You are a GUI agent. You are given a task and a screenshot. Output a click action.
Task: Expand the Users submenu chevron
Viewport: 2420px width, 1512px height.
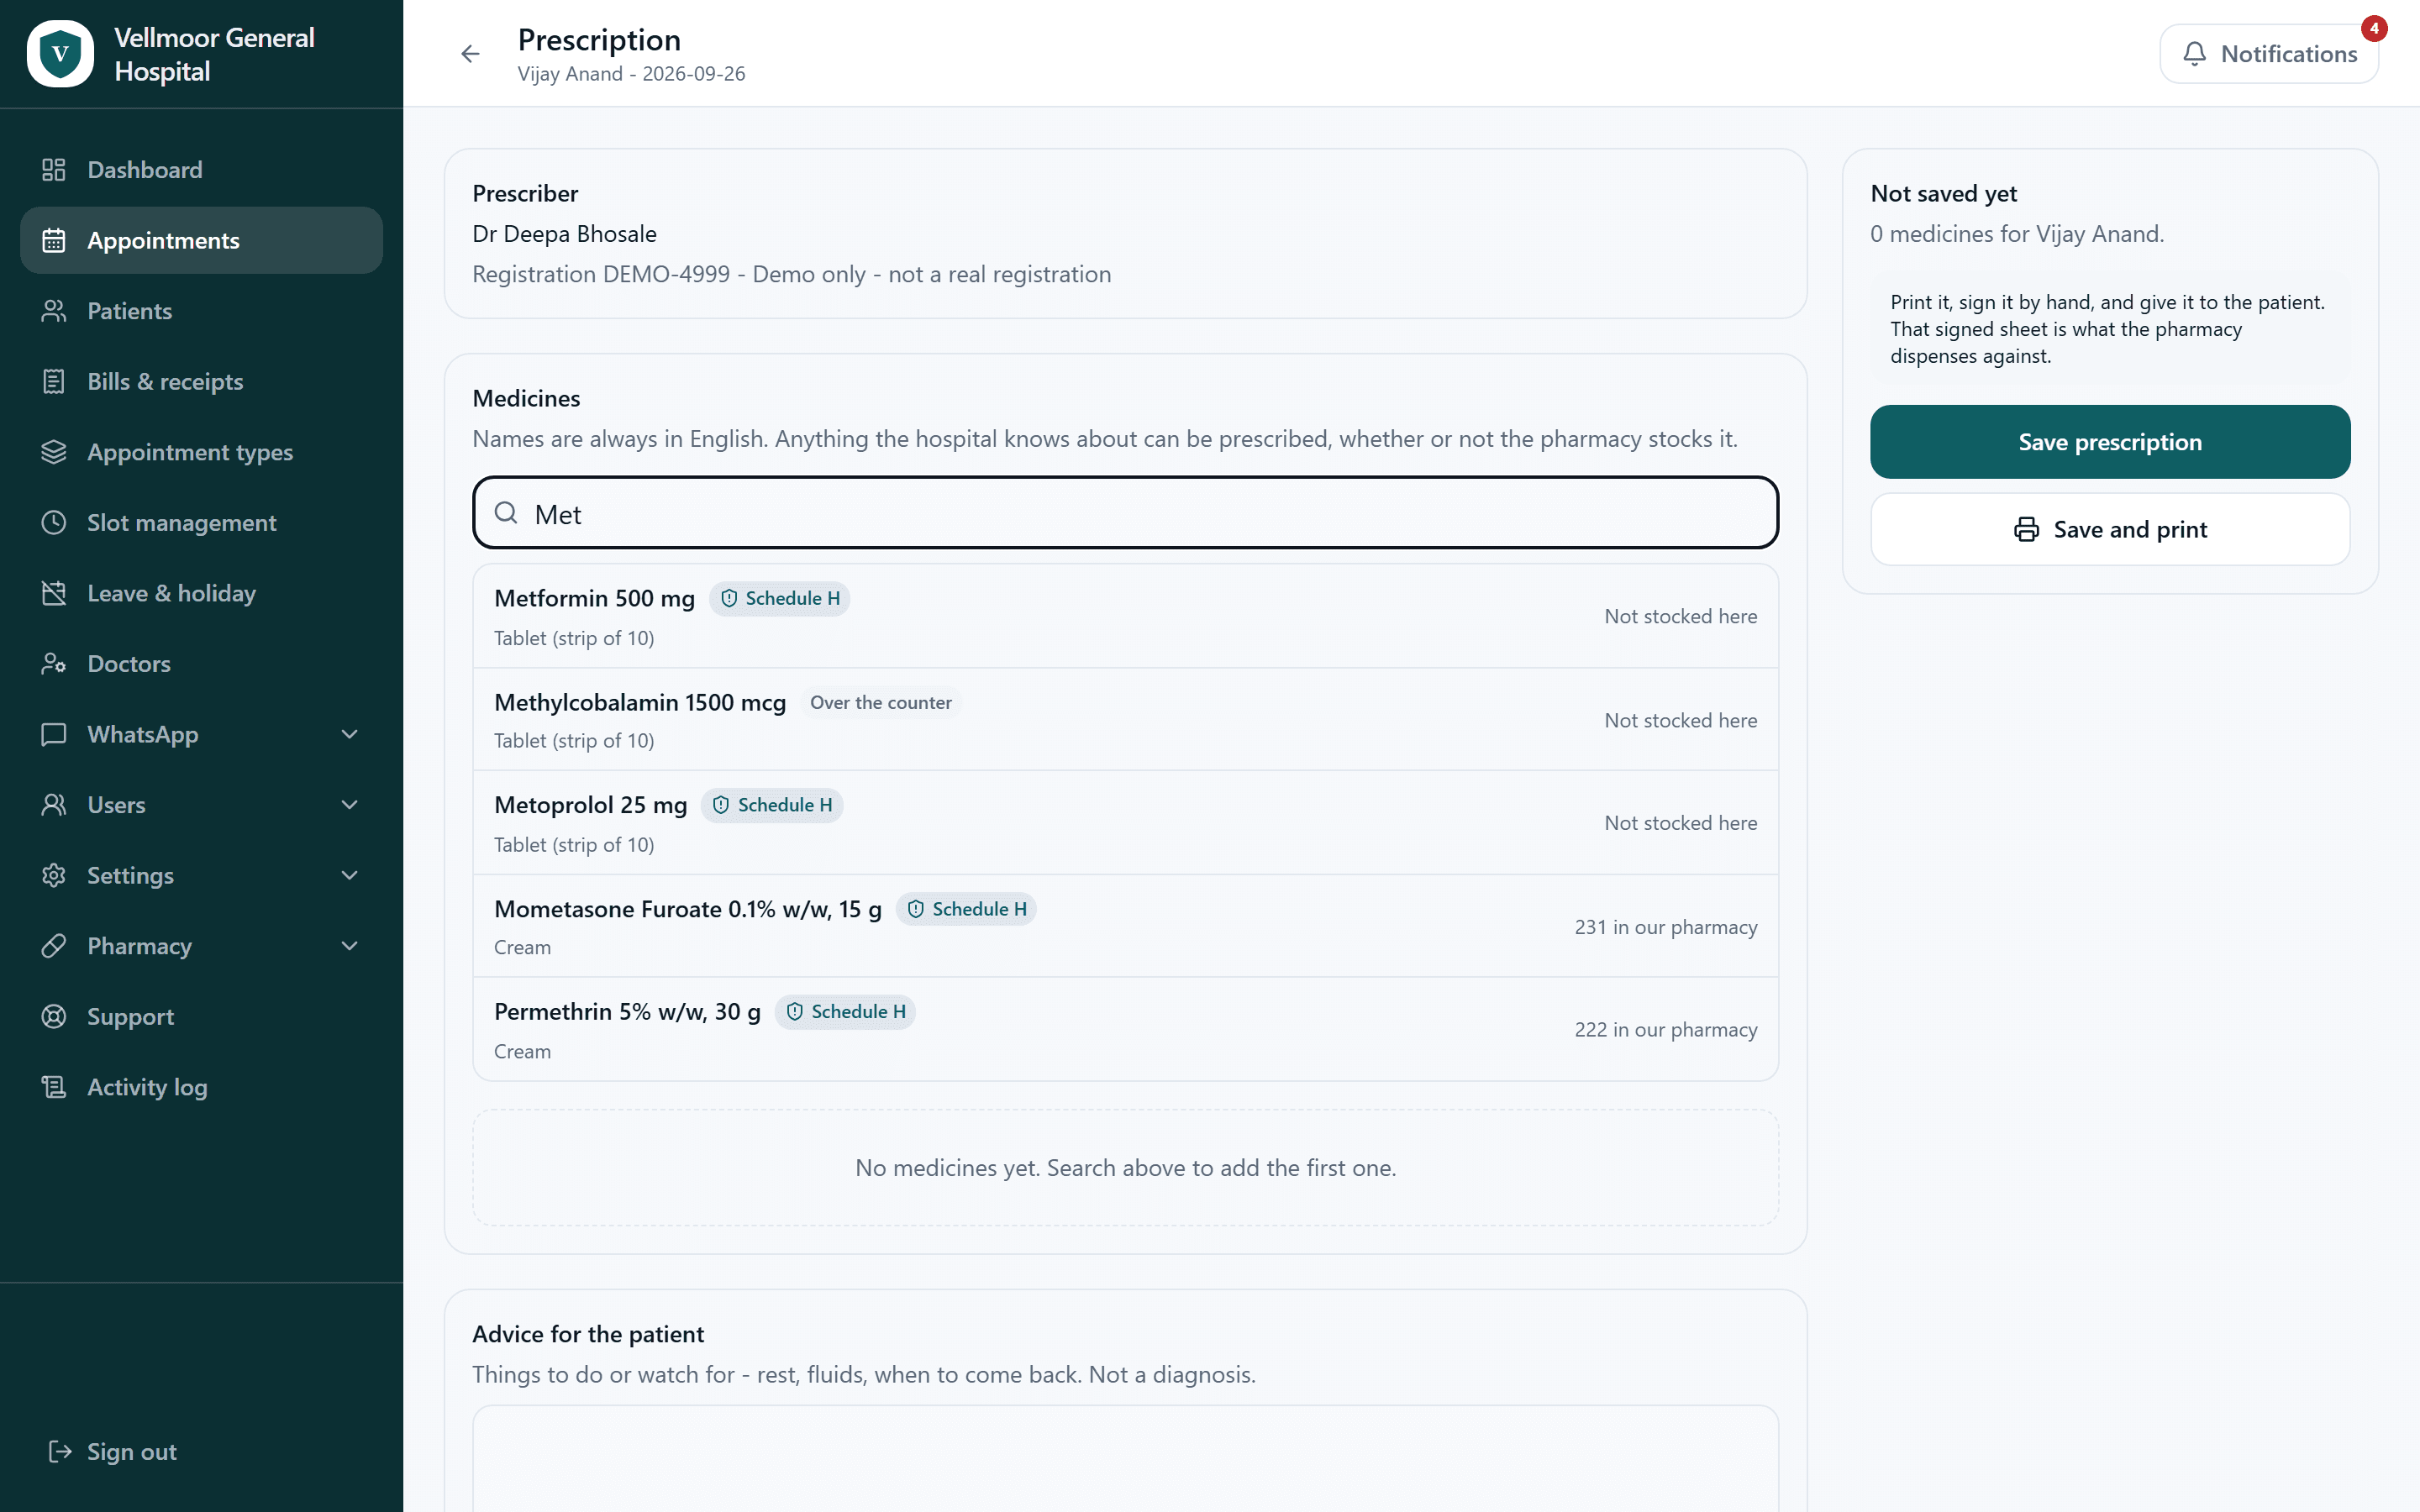tap(349, 805)
